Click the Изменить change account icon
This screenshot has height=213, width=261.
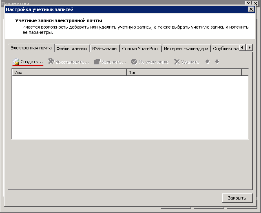pyautogui.click(x=97, y=62)
